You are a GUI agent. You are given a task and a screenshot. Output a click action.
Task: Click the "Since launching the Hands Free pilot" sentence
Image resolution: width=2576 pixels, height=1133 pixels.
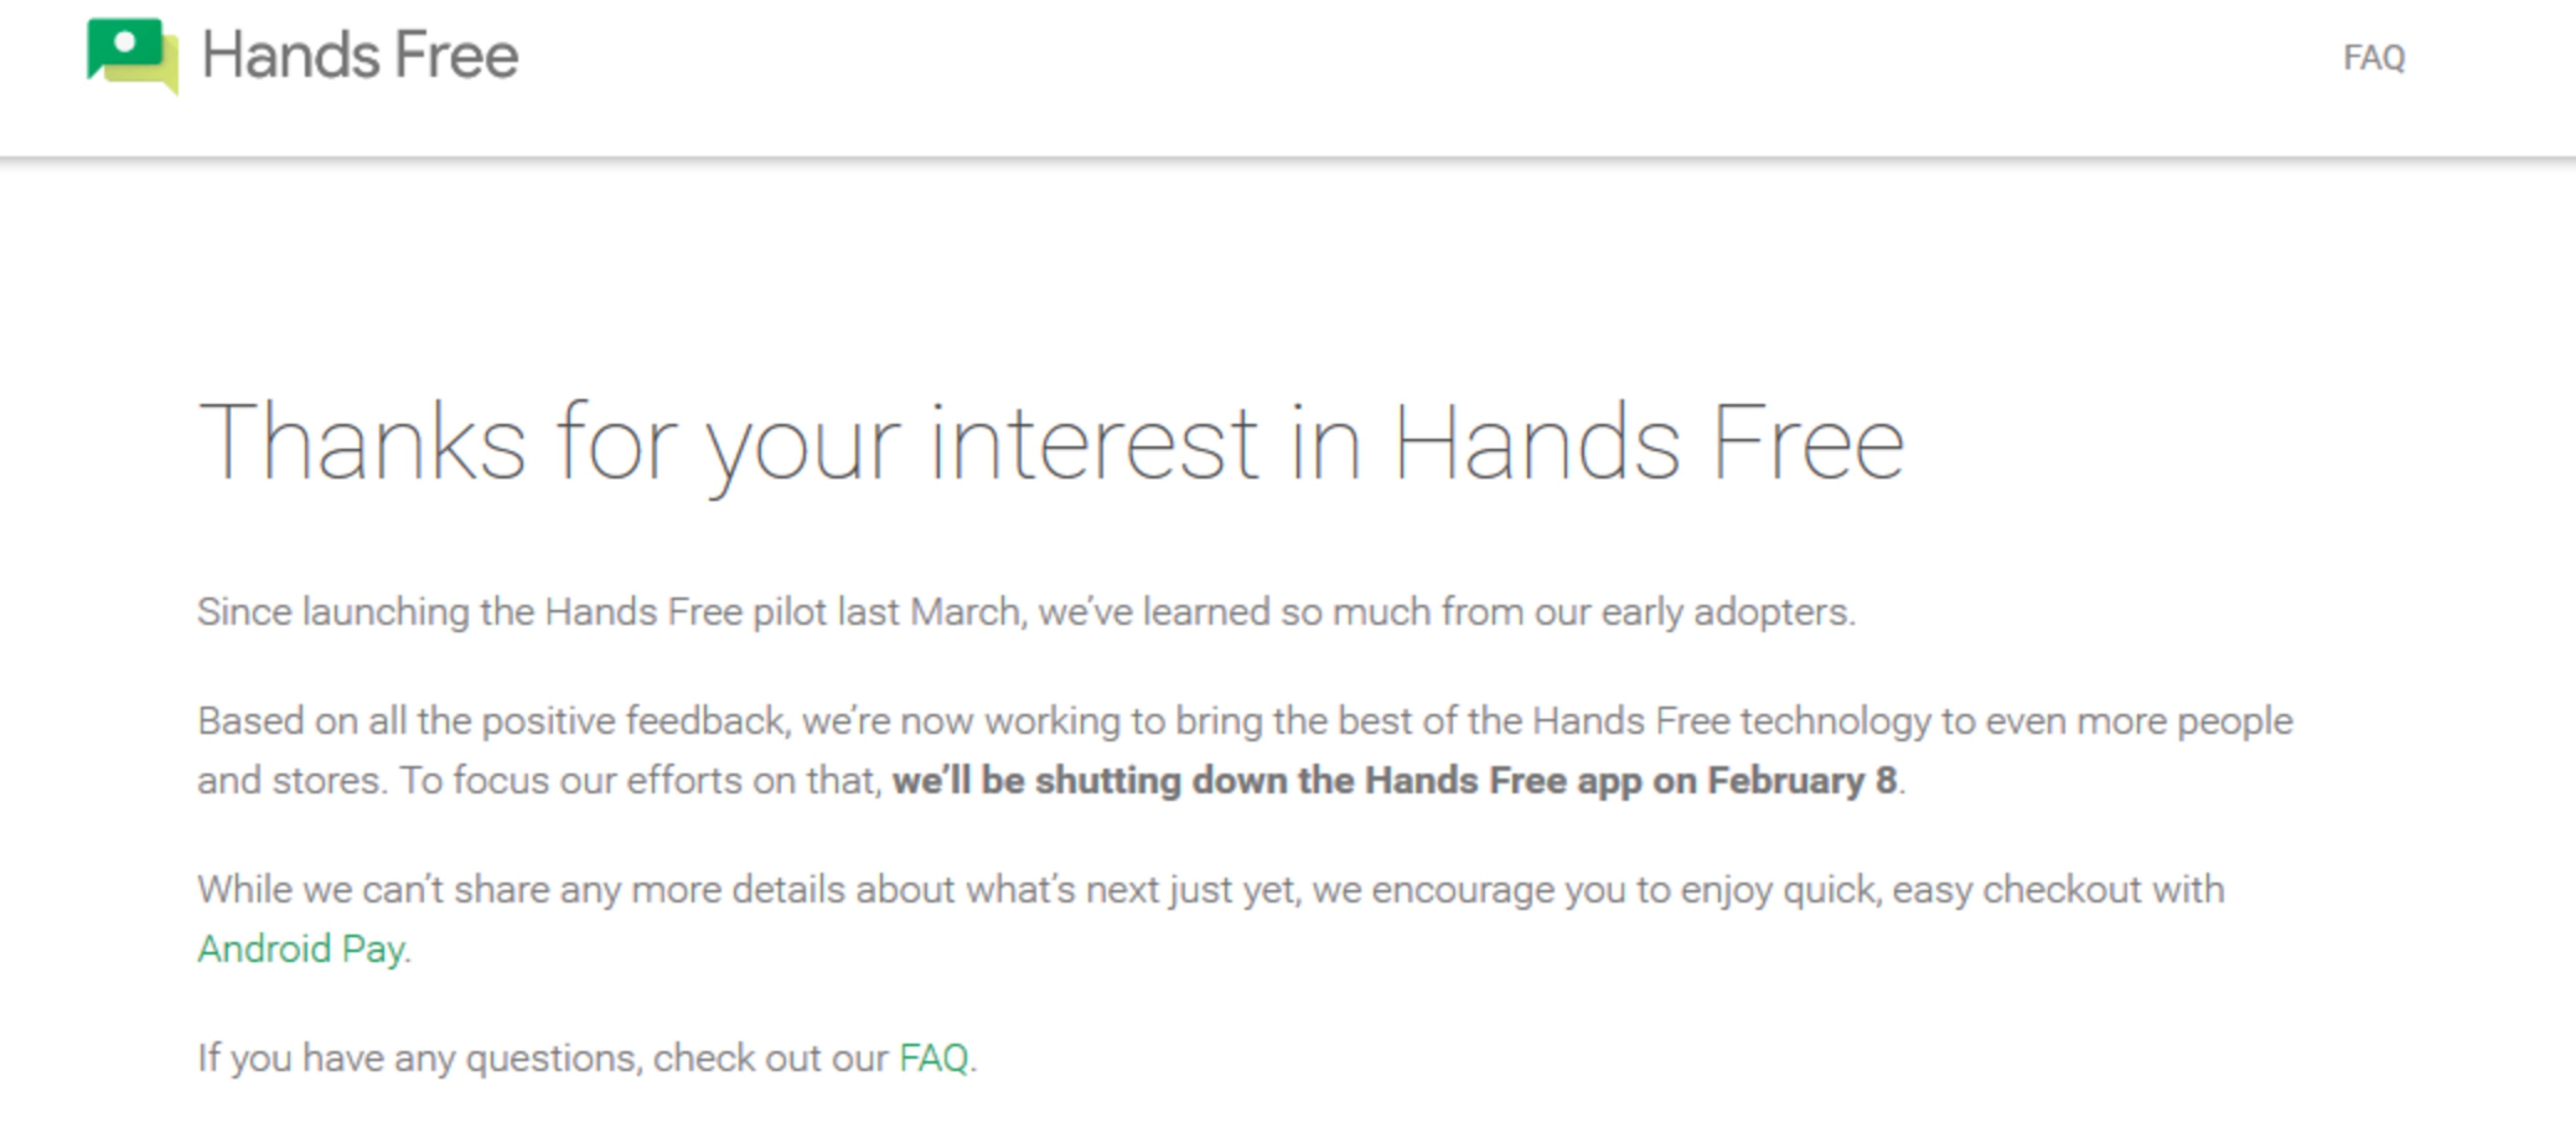(1026, 612)
